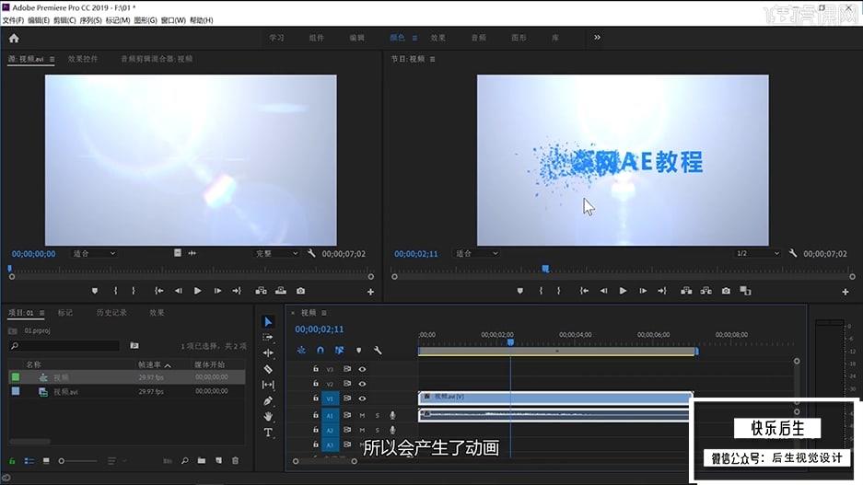Toggle V3 track output eye
Screen dimensions: 863x485
click(x=362, y=369)
